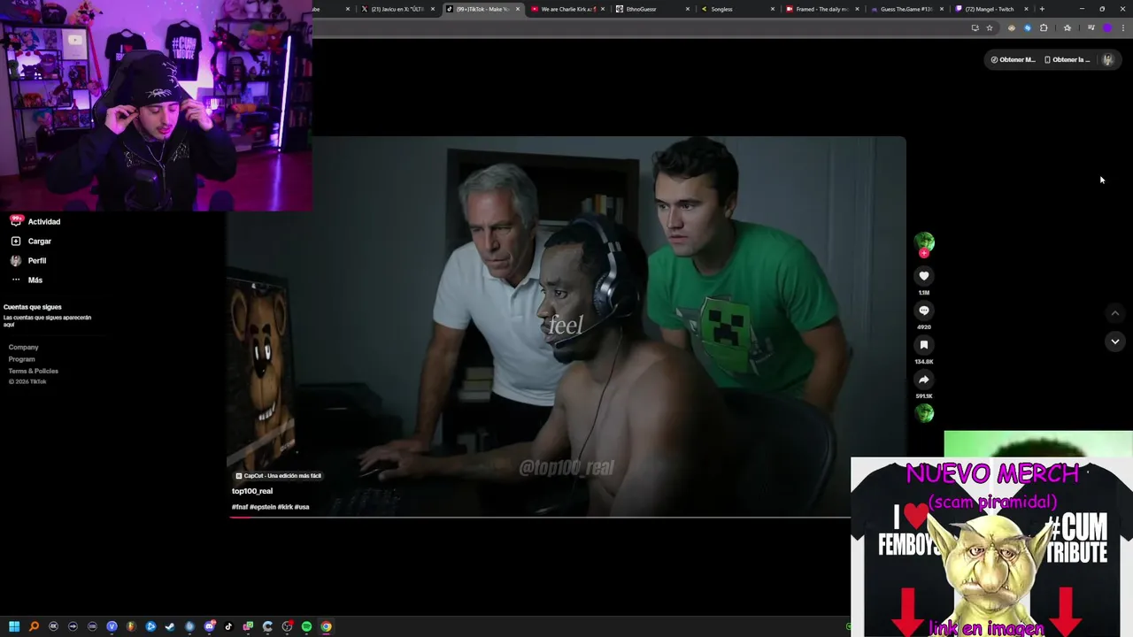Open profile avatar in TikTok header

pos(1107,60)
